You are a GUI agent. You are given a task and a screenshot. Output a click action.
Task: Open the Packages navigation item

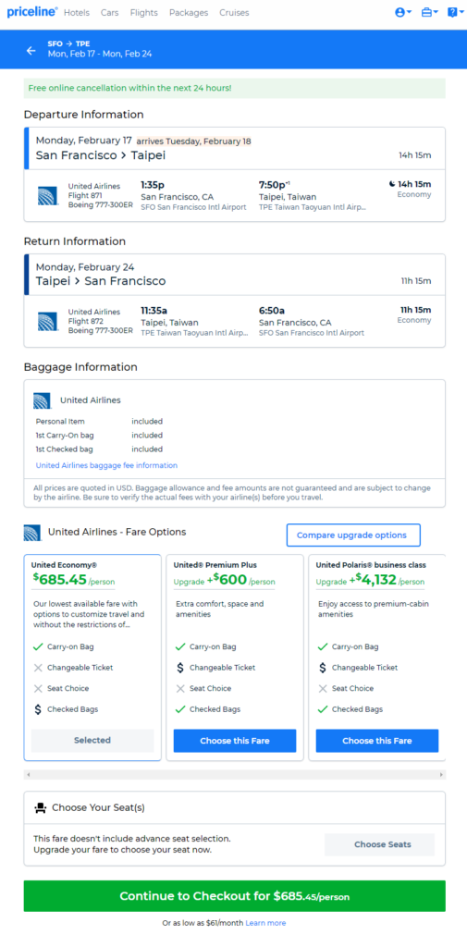189,13
